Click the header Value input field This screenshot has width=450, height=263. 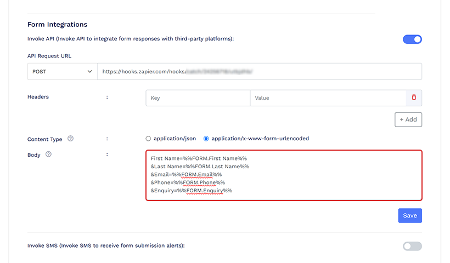click(327, 98)
